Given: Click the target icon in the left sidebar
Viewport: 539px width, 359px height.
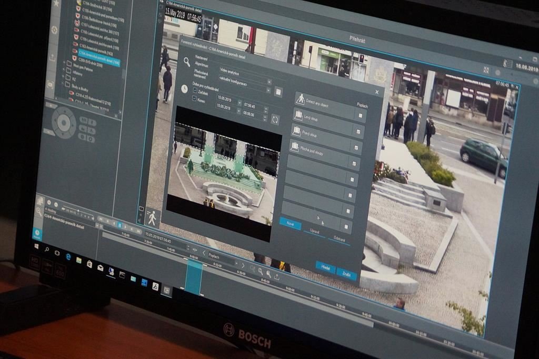Looking at the screenshot, I should click(55, 30).
